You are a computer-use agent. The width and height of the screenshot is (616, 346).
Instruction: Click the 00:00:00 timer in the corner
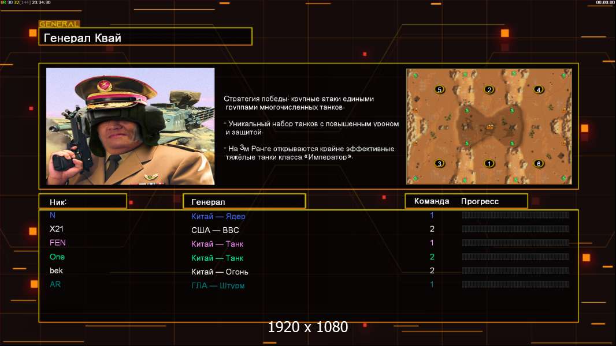[604, 3]
